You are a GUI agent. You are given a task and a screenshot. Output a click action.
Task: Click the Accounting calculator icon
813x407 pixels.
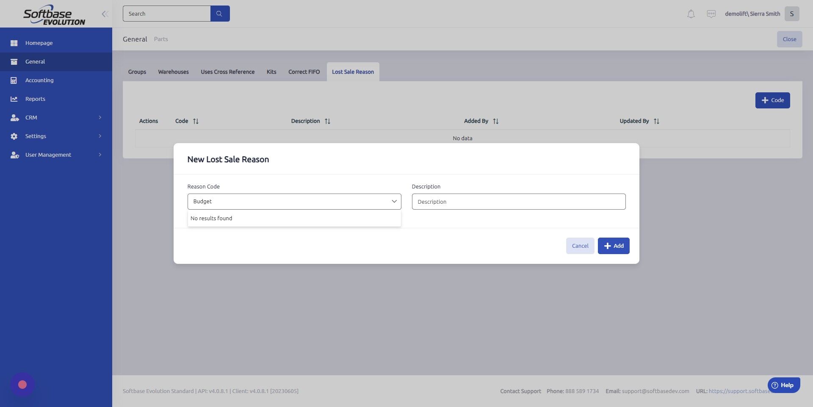click(x=14, y=80)
